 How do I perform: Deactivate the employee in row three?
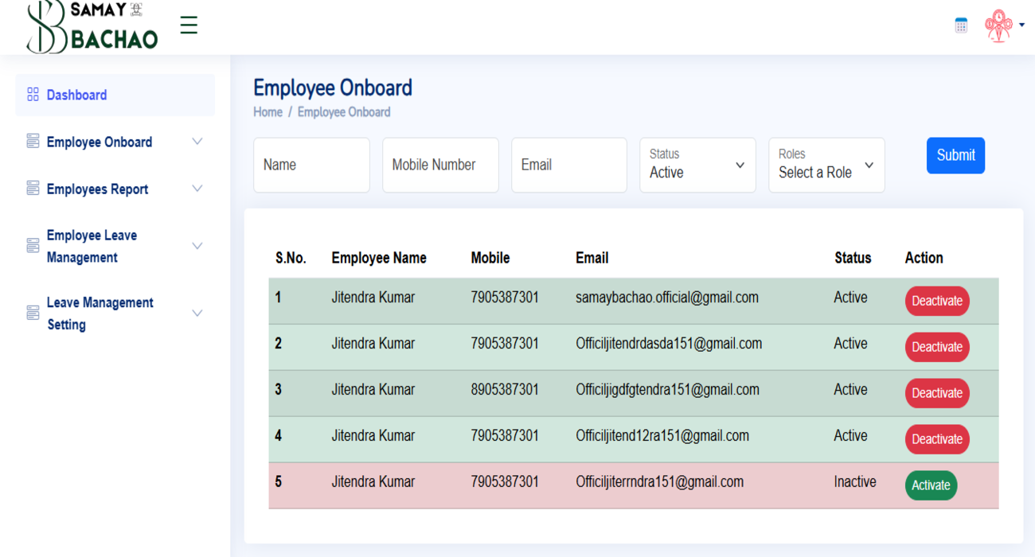[937, 392]
